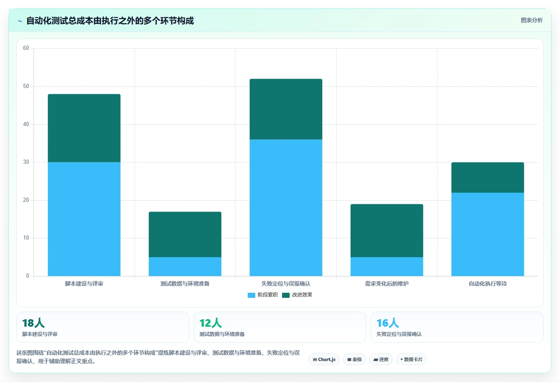560x382 pixels.
Task: Click the y-axis value 10
Action: coord(26,238)
